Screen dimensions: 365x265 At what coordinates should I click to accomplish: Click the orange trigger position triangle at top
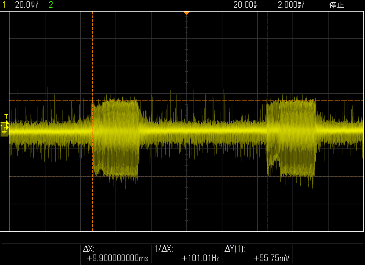pyautogui.click(x=186, y=13)
